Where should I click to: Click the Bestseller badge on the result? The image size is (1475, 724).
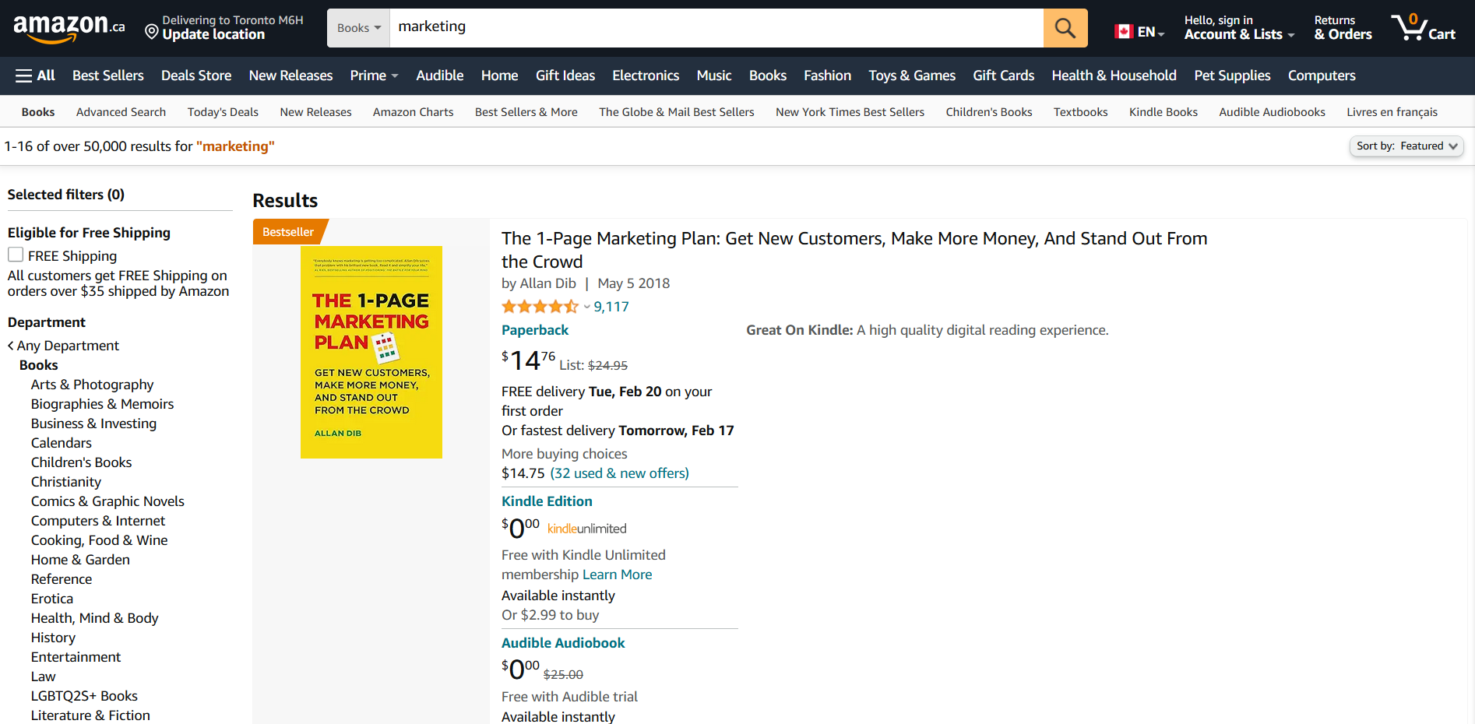(x=289, y=232)
